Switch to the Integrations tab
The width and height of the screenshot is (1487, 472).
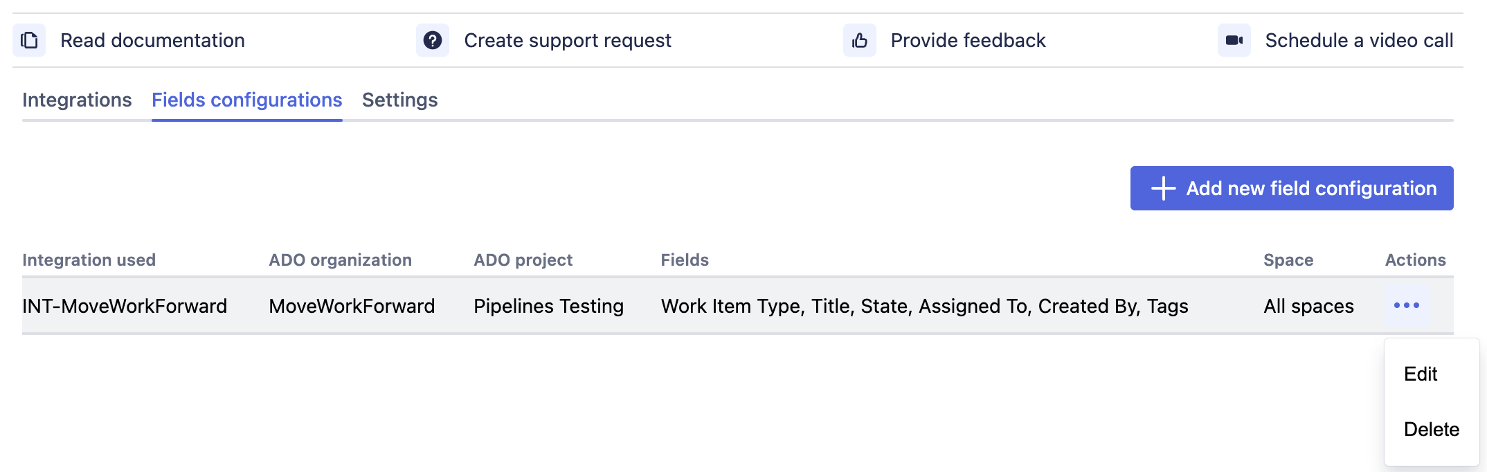[x=77, y=100]
